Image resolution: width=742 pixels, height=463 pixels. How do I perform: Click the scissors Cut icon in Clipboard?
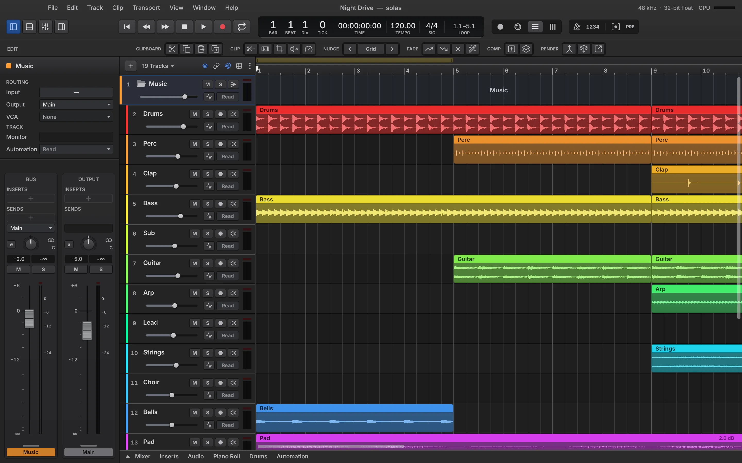pyautogui.click(x=172, y=49)
